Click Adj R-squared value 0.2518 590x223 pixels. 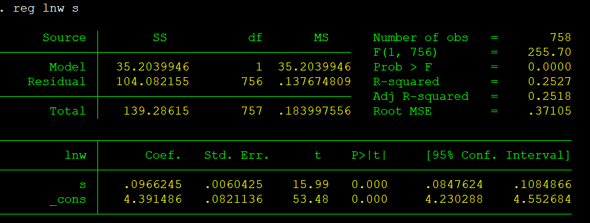point(550,96)
